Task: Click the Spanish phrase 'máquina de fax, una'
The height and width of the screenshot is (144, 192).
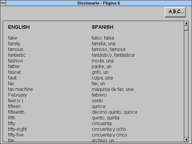Action: coord(112,89)
